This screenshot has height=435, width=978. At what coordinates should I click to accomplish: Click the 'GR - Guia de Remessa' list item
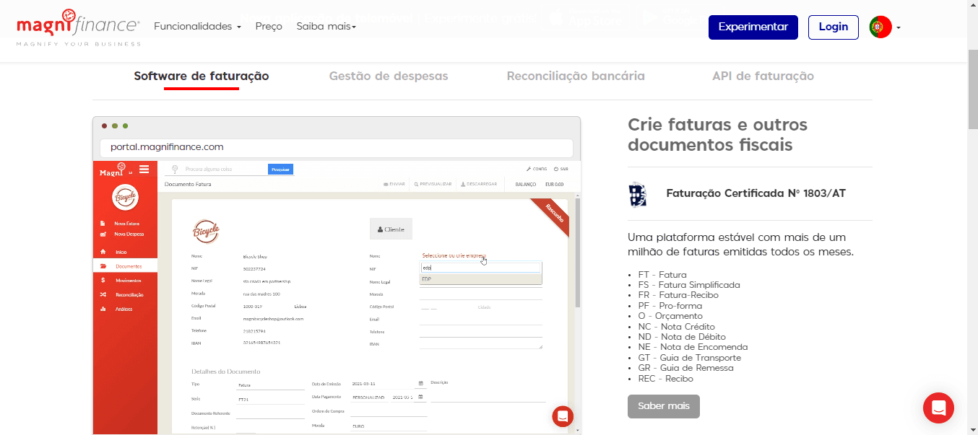point(685,368)
